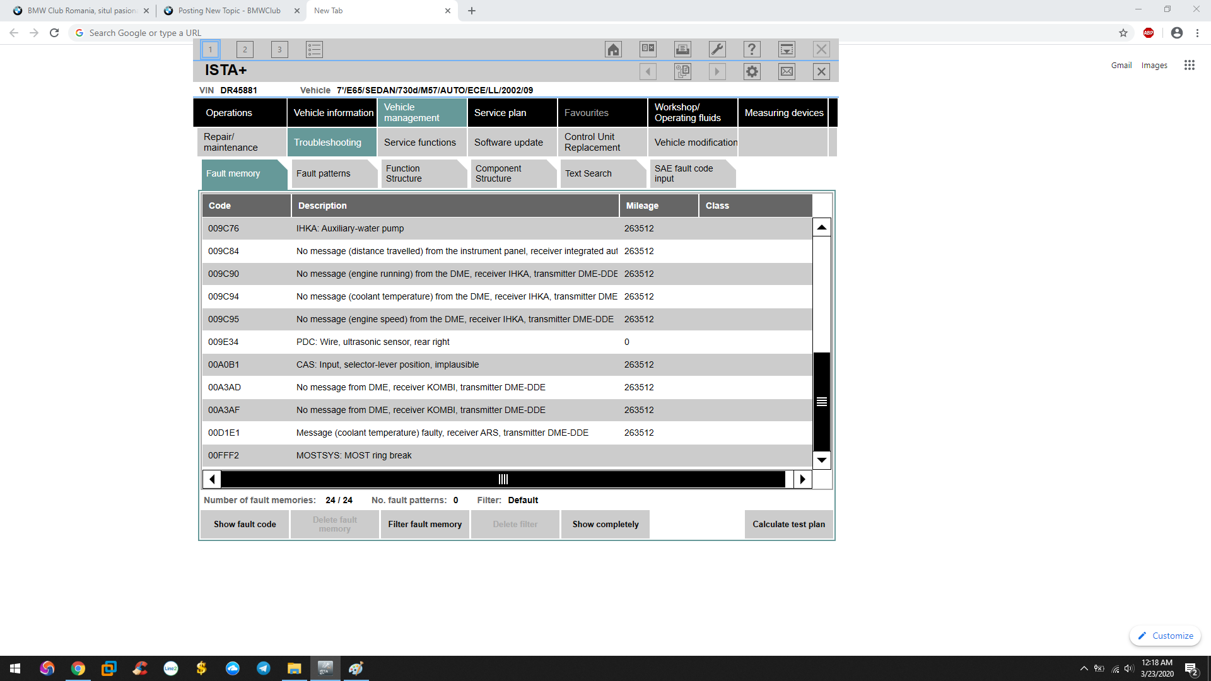Open SAE fault code input tab
The height and width of the screenshot is (681, 1211).
point(693,173)
